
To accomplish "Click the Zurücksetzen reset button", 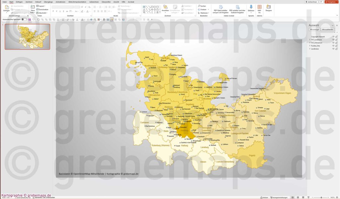I will (x=42, y=10).
